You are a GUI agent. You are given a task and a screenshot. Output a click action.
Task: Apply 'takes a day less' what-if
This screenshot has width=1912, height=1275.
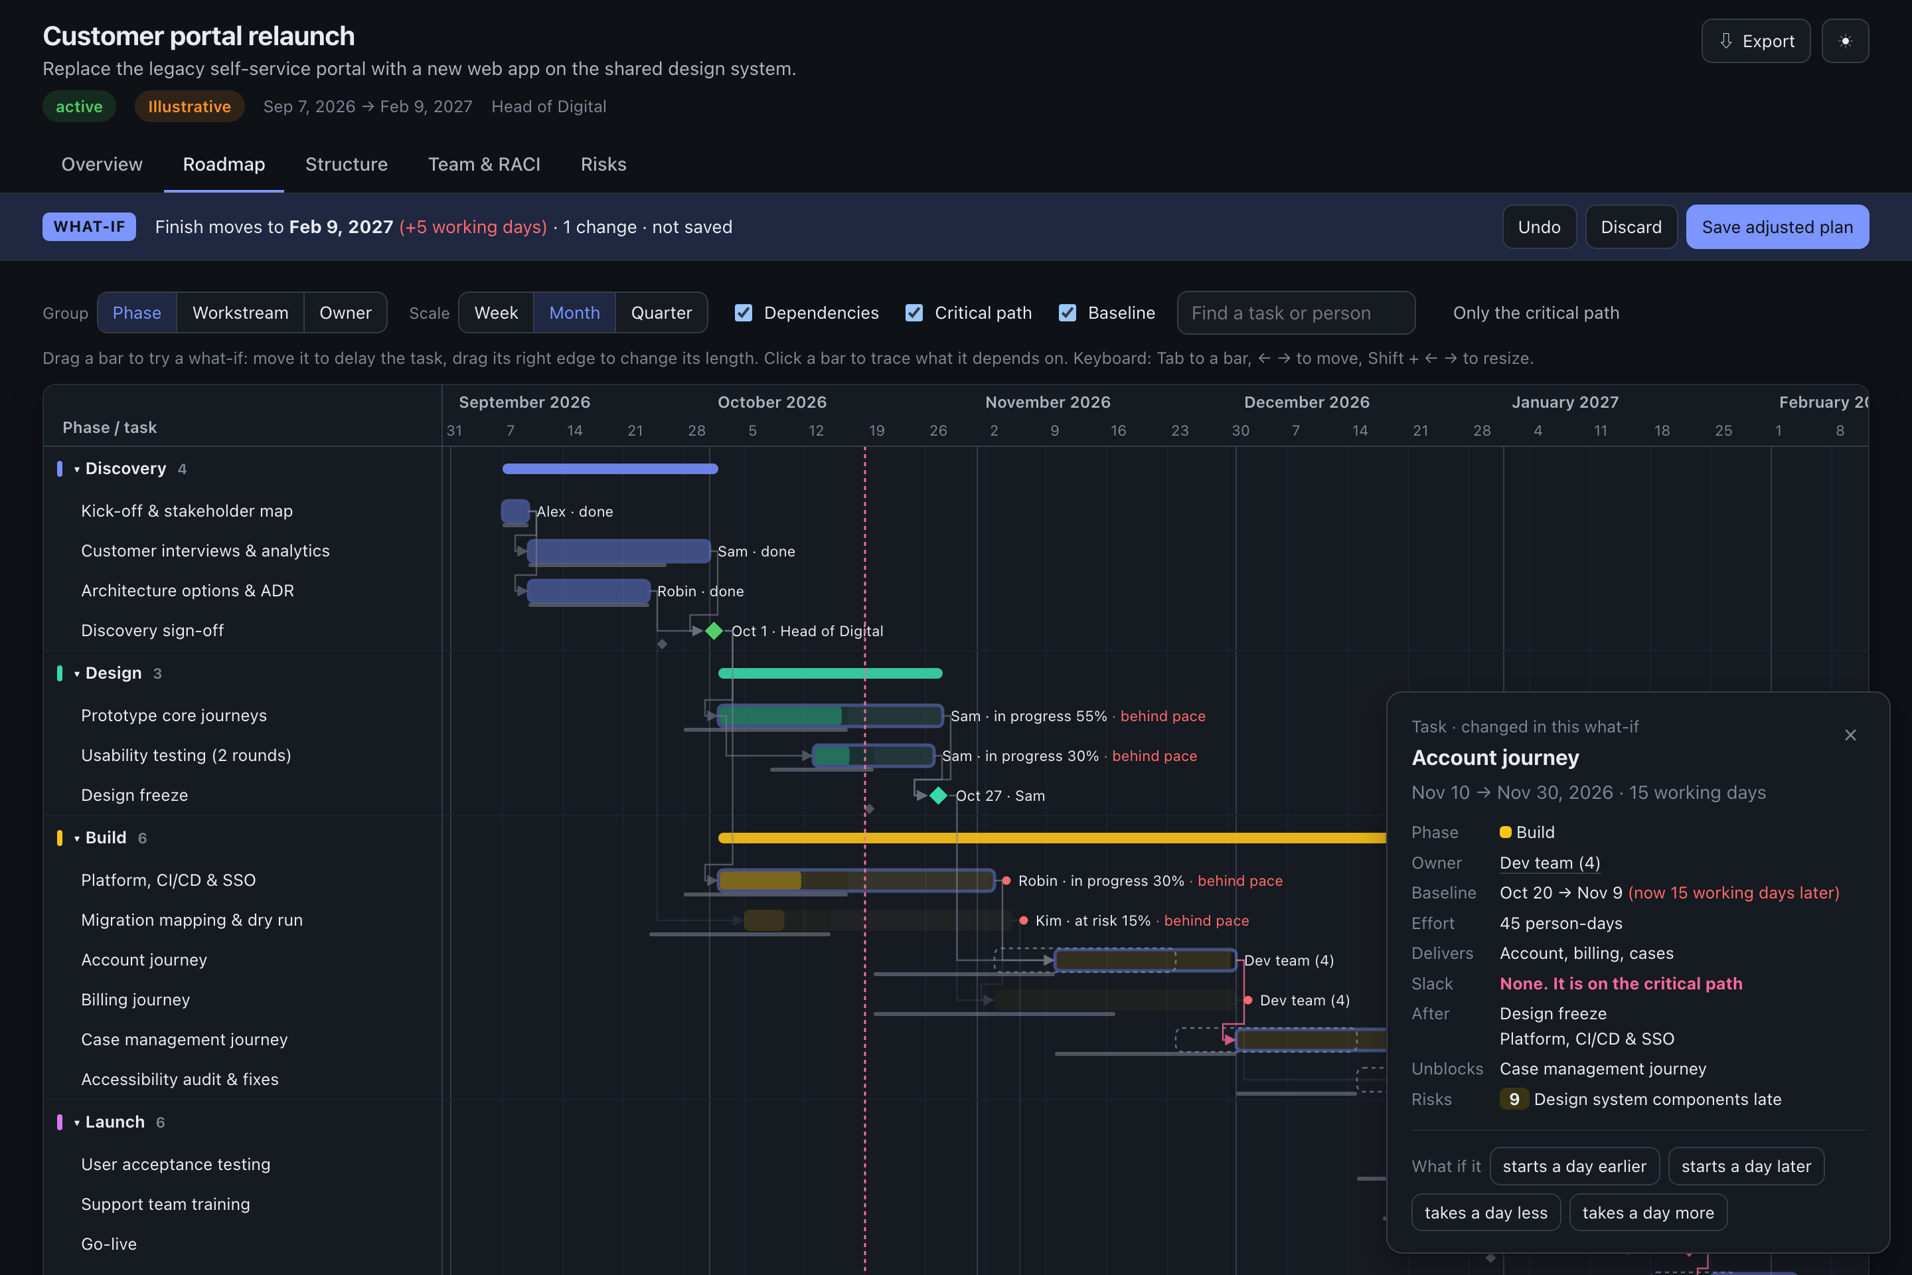[x=1485, y=1213]
